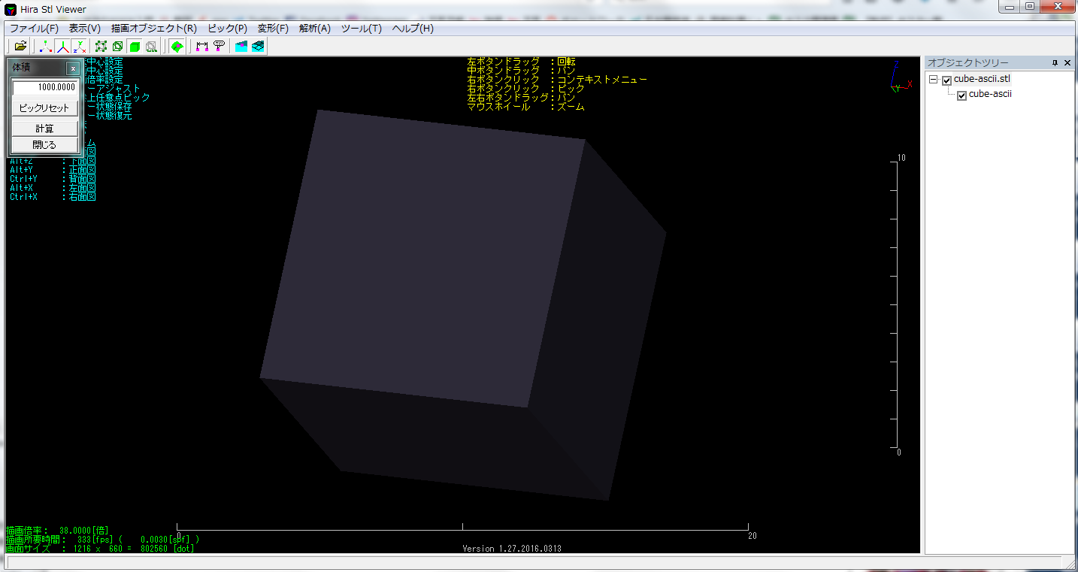Open the ツール(T) menu

point(361,29)
